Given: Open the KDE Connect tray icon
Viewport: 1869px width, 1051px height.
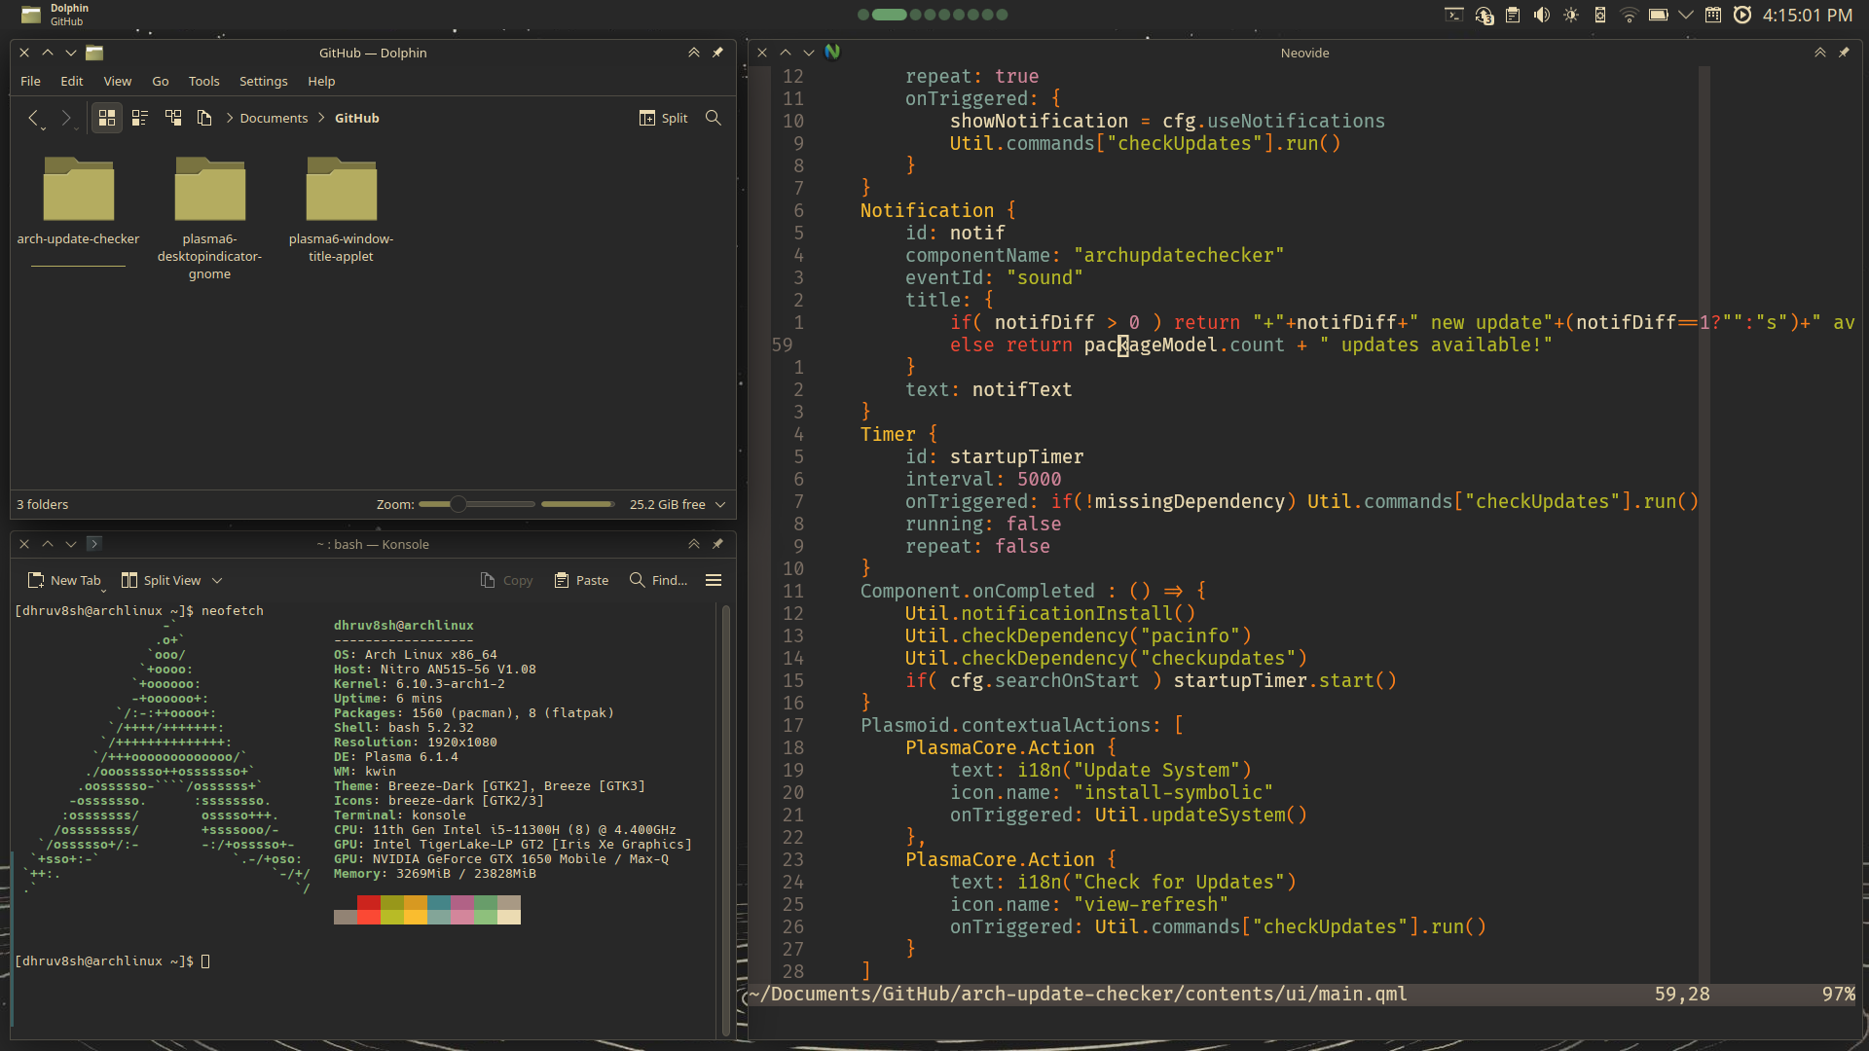Looking at the screenshot, I should pos(1600,16).
